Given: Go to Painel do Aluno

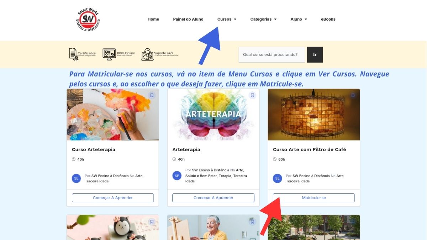Looking at the screenshot, I should (188, 19).
